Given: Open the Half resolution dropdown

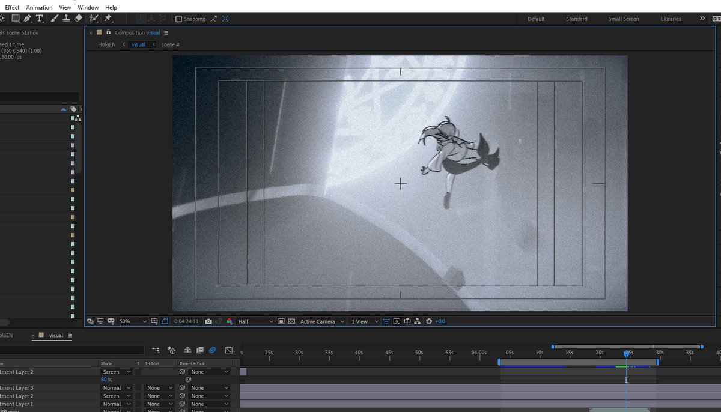Looking at the screenshot, I should 255,321.
